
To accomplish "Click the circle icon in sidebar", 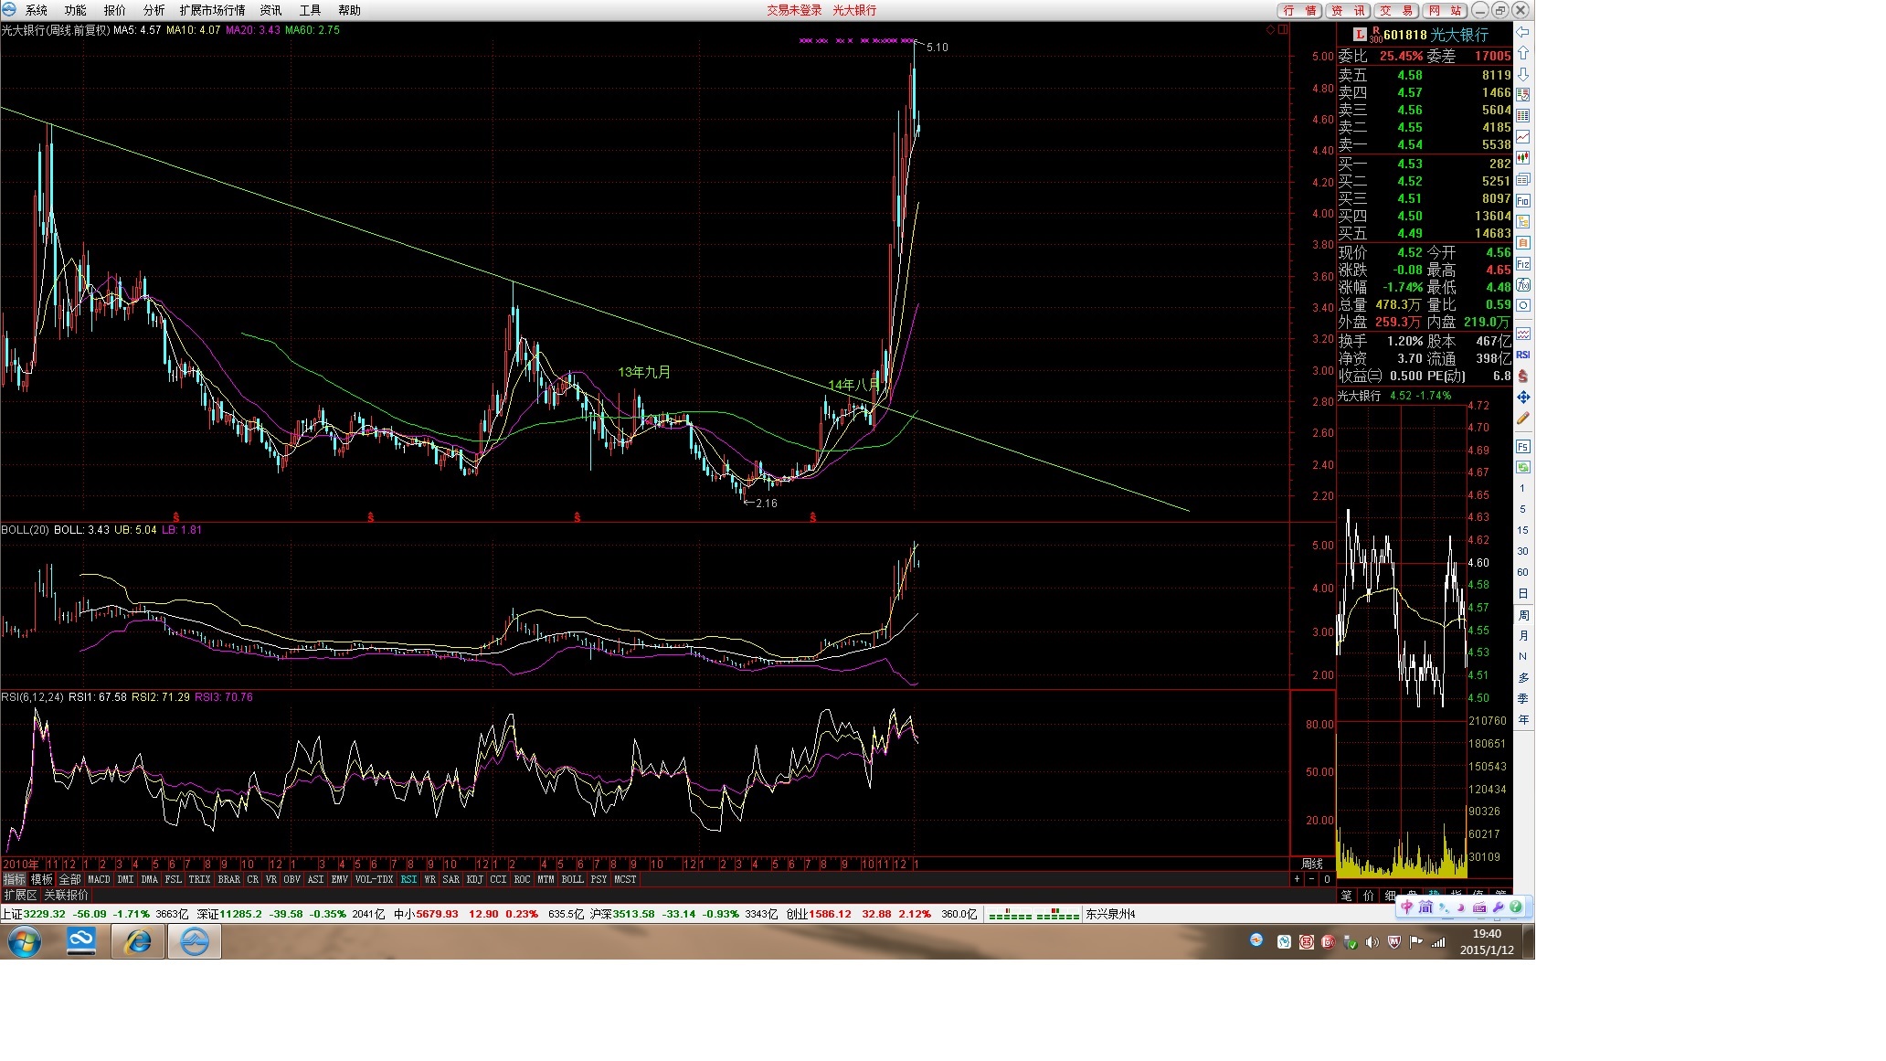I will click(1523, 305).
